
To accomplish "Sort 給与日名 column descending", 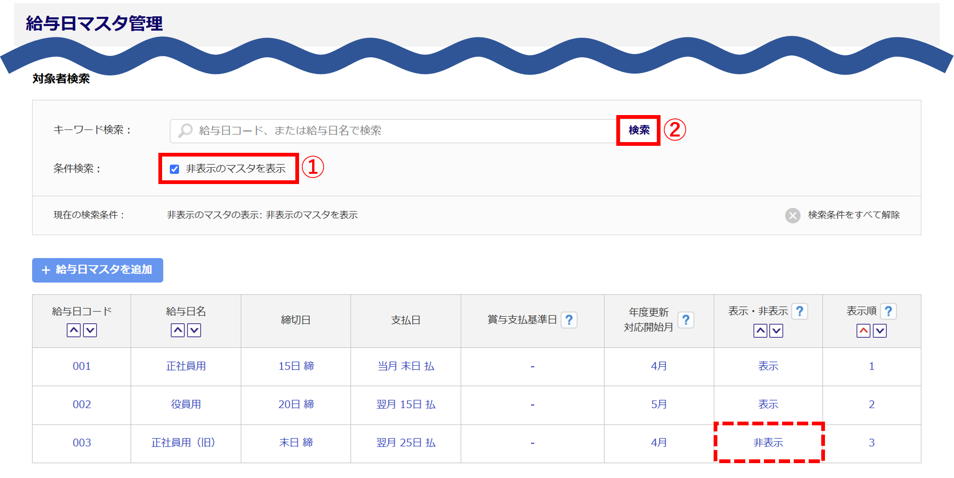I will click(194, 330).
